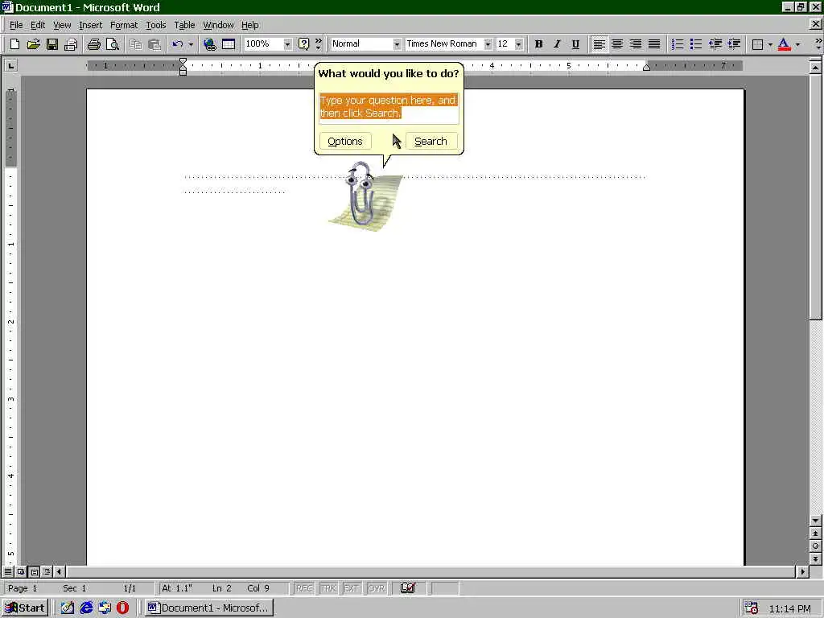Open the File menu
Viewport: 824px width, 618px height.
(16, 25)
